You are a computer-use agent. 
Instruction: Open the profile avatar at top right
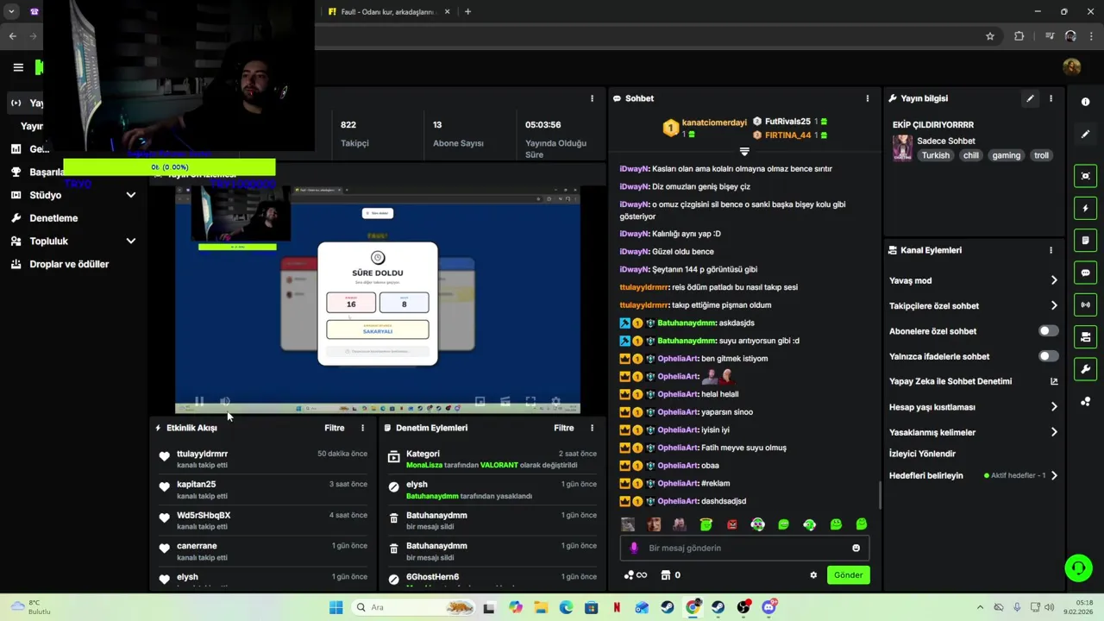[1072, 67]
